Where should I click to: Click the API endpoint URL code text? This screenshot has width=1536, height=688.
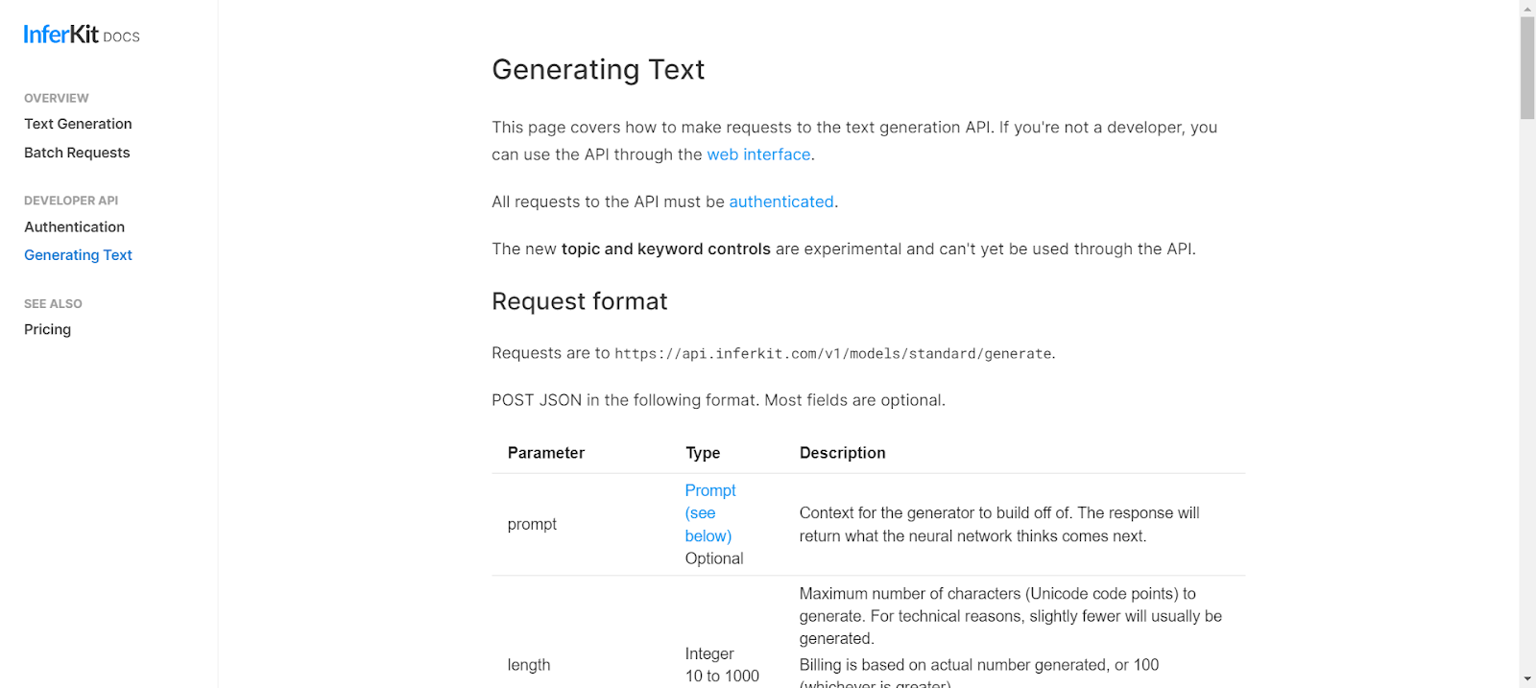tap(832, 354)
